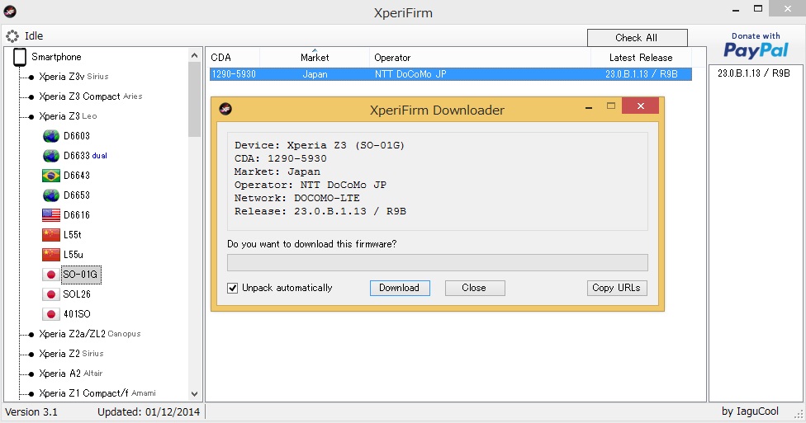Screen dimensions: 806x423
Task: Click the Version 3.1 status bar text
Action: 31,412
